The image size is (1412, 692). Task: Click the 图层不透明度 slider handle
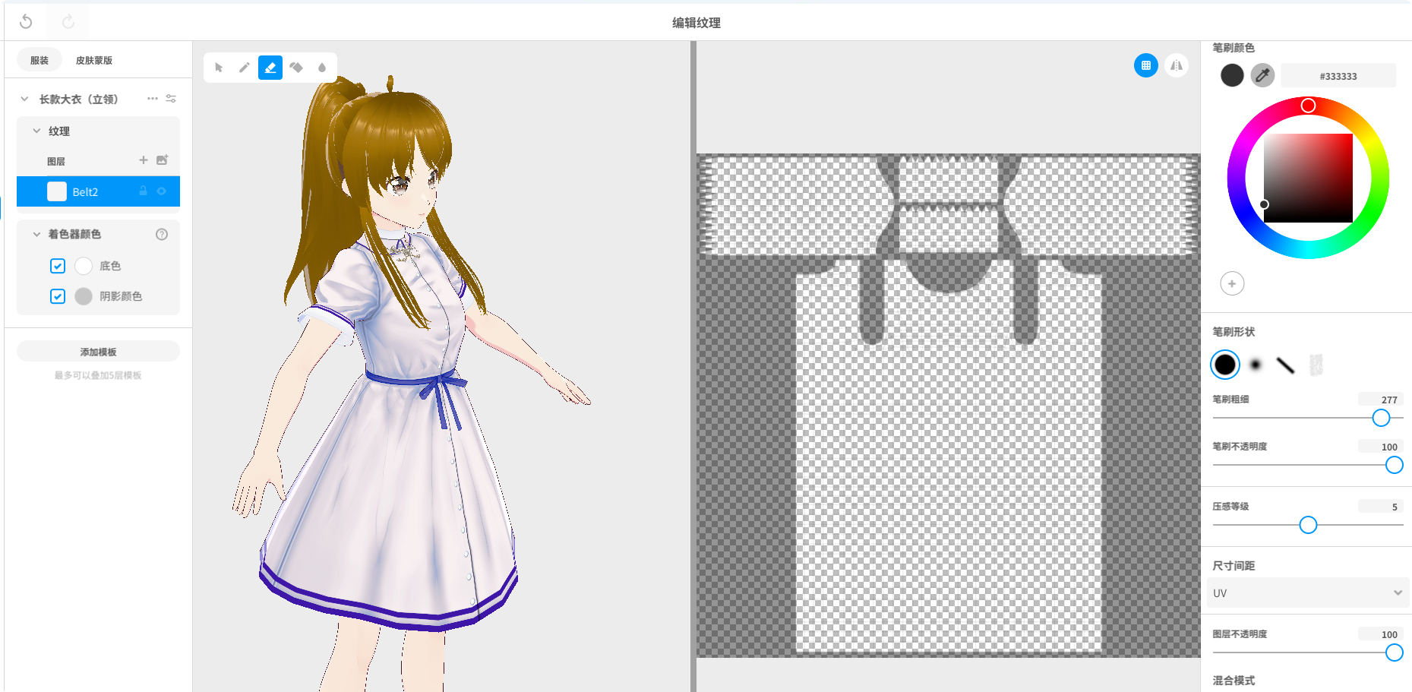pos(1394,653)
